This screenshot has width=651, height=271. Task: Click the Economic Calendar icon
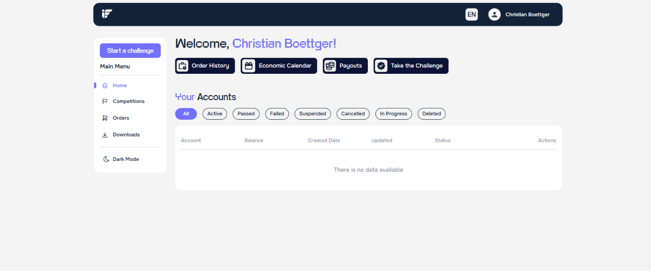click(x=248, y=66)
